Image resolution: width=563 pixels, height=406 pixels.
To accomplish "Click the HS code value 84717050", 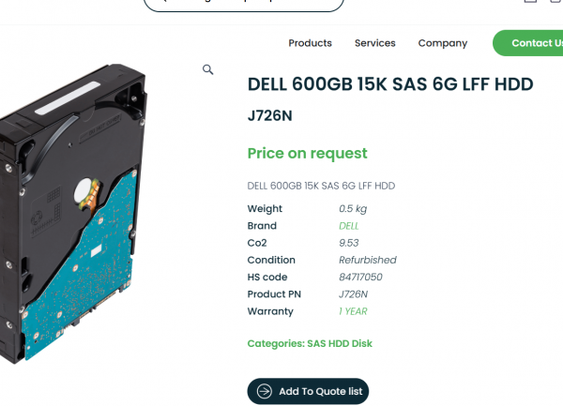I will point(360,278).
